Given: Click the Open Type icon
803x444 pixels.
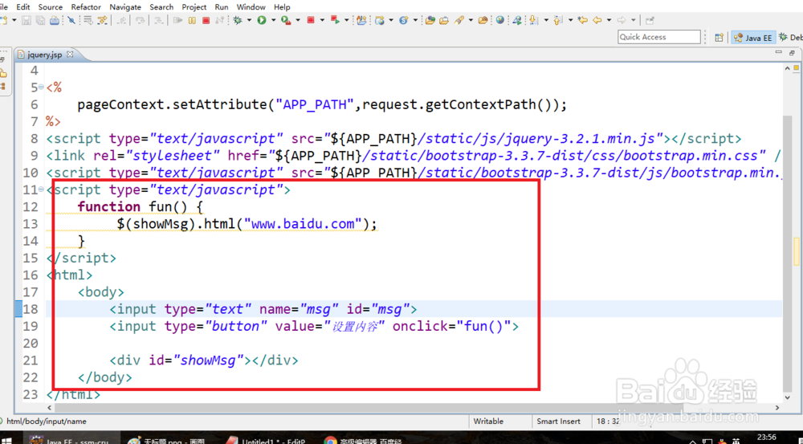Looking at the screenshot, I should point(430,21).
